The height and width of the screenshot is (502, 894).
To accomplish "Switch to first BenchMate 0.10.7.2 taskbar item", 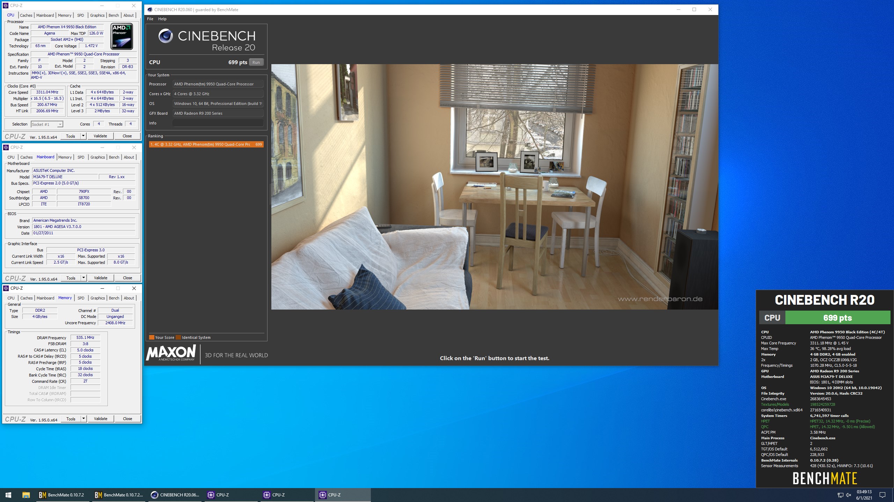I will (63, 495).
